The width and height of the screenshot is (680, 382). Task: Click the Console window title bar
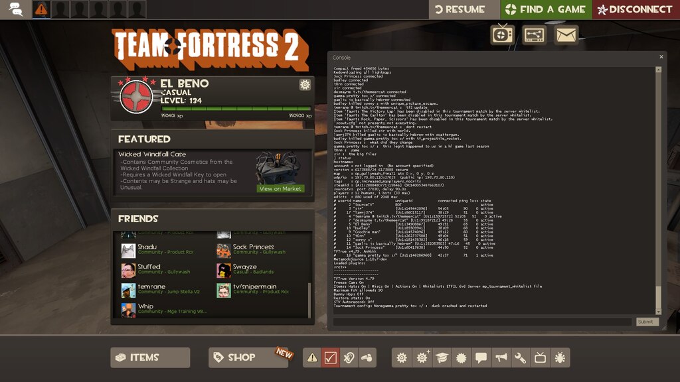[x=492, y=57]
